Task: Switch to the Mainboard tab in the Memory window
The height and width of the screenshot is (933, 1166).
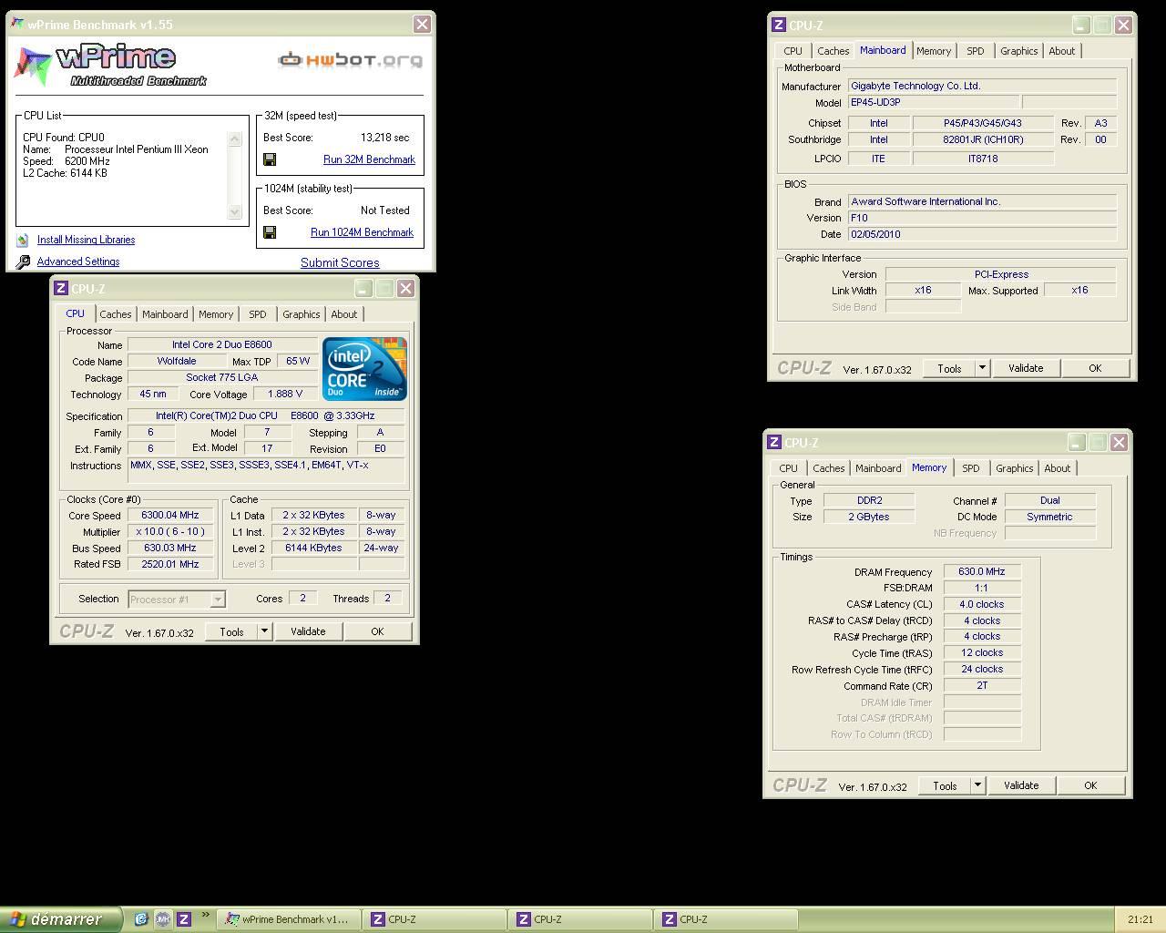Action: click(878, 468)
